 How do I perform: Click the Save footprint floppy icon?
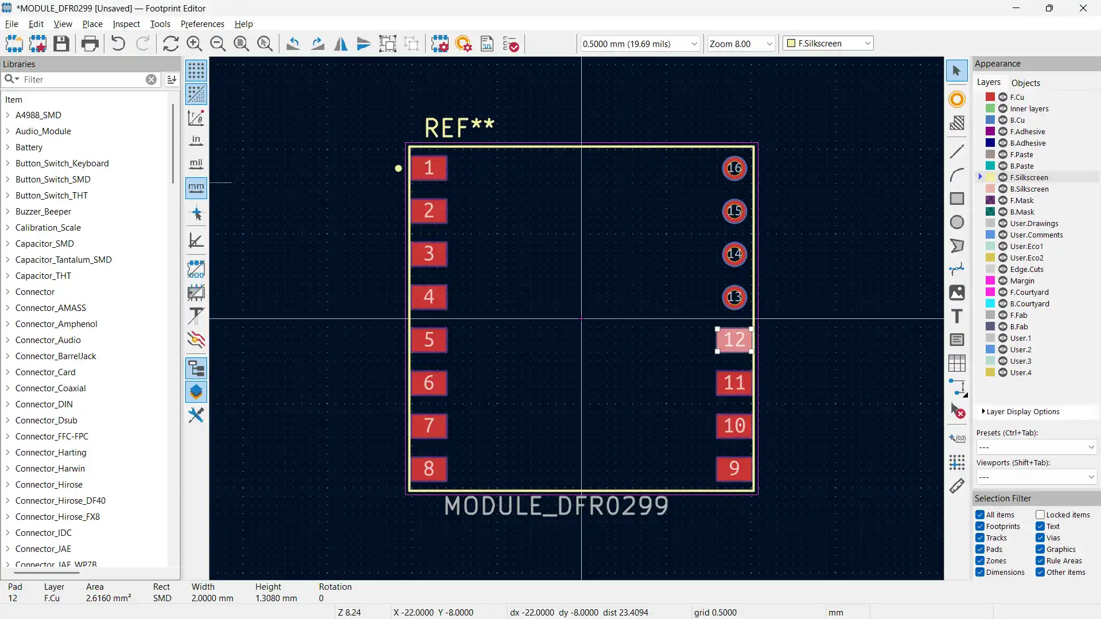(61, 44)
